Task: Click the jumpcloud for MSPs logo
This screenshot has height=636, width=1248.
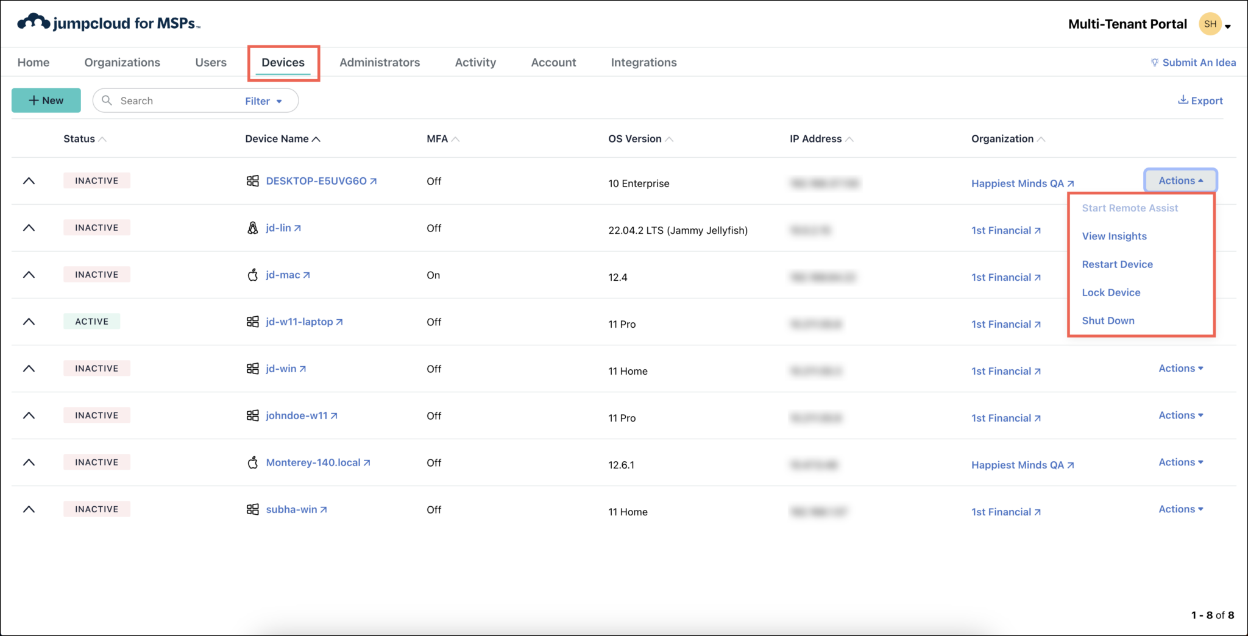Action: (x=107, y=23)
